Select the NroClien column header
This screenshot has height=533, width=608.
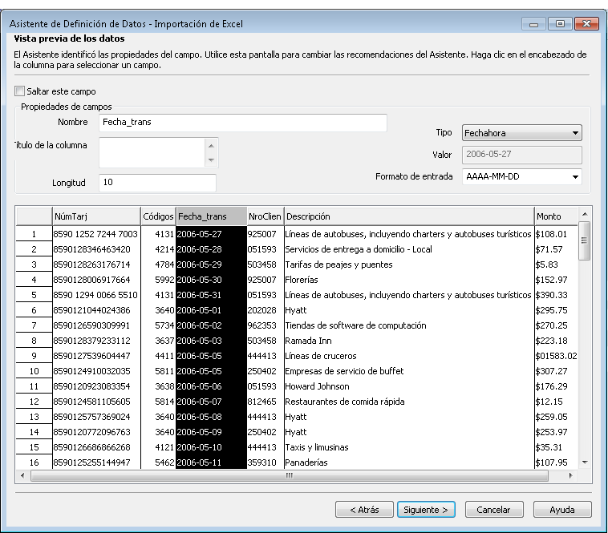[x=265, y=216]
